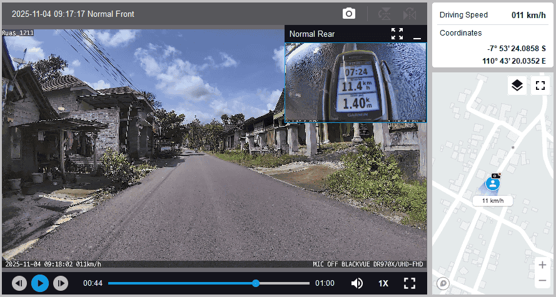Open the map layers selector
The height and width of the screenshot is (297, 556).
tap(517, 85)
